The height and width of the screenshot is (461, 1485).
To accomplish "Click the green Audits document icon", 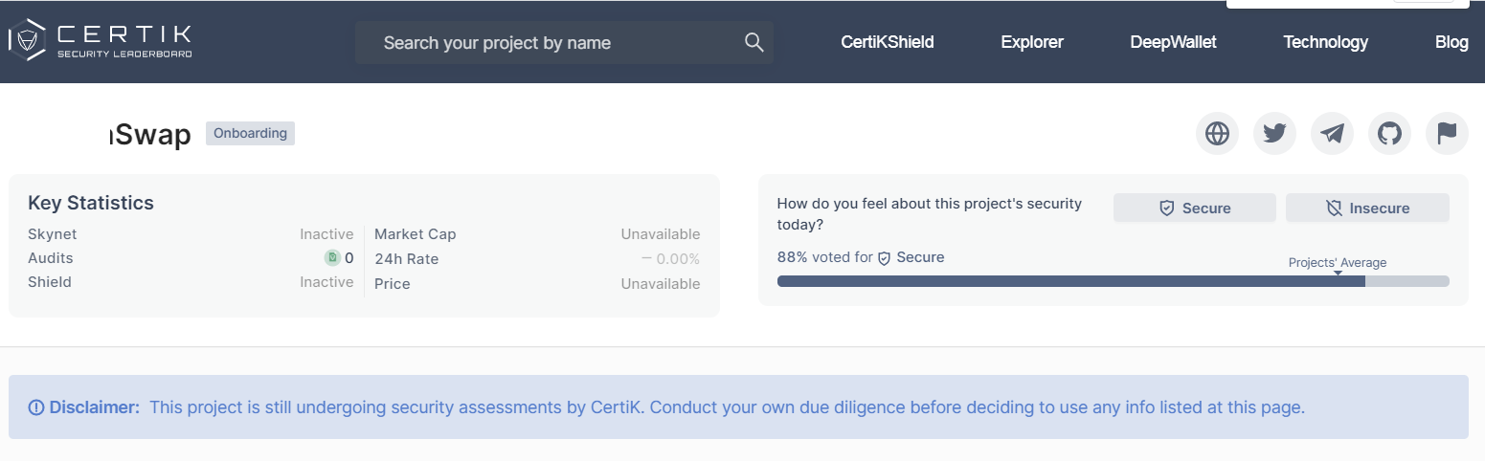I will [x=332, y=257].
